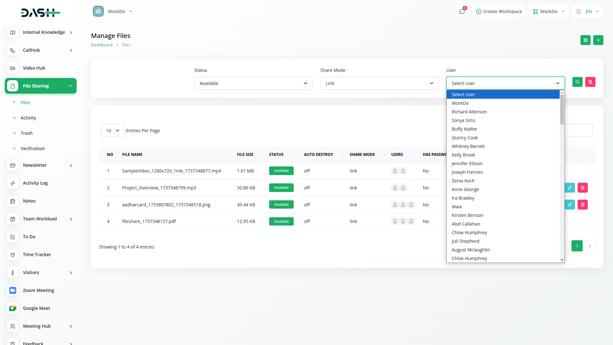Open the Share Mode dropdown
This screenshot has width=613, height=345.
pyautogui.click(x=379, y=83)
